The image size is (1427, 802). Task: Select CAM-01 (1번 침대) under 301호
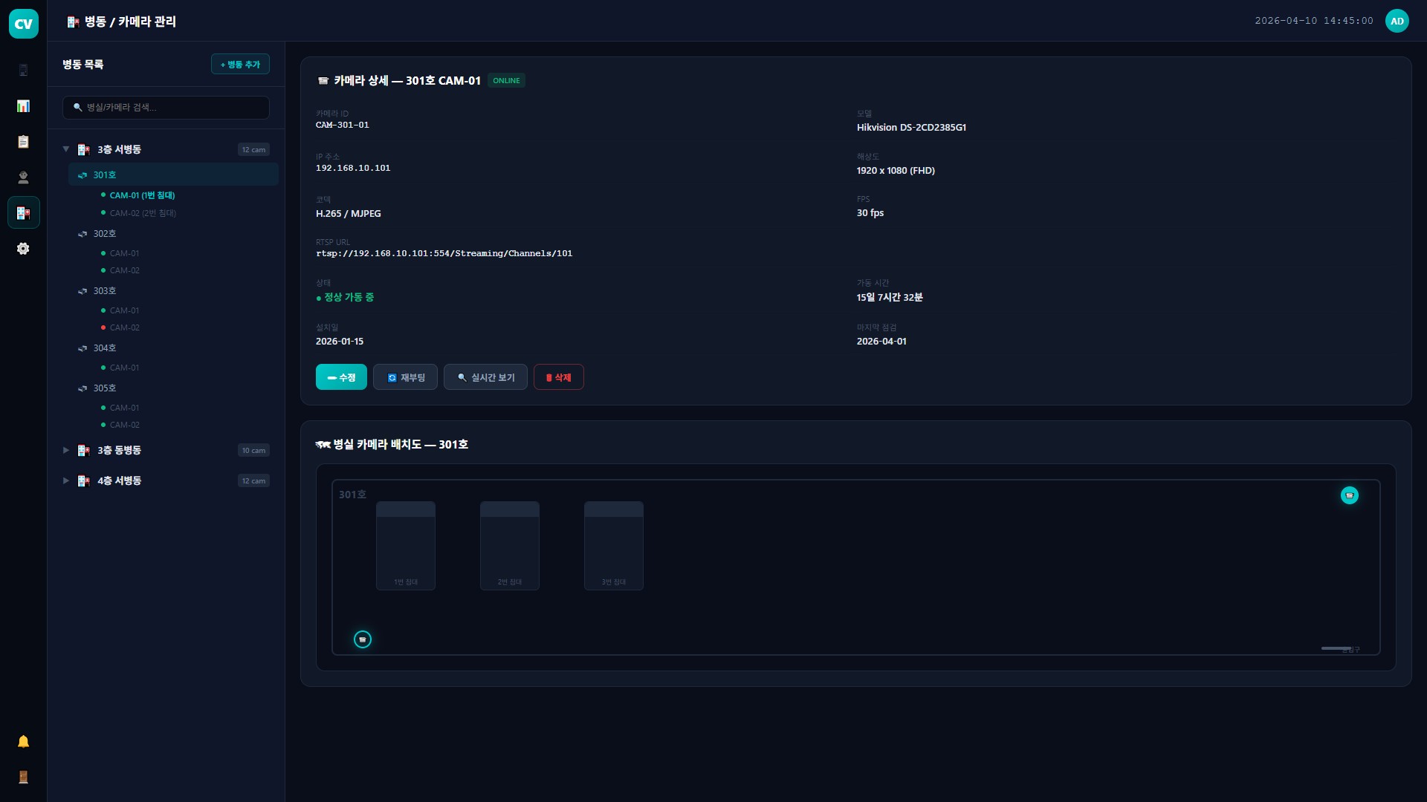coord(142,195)
